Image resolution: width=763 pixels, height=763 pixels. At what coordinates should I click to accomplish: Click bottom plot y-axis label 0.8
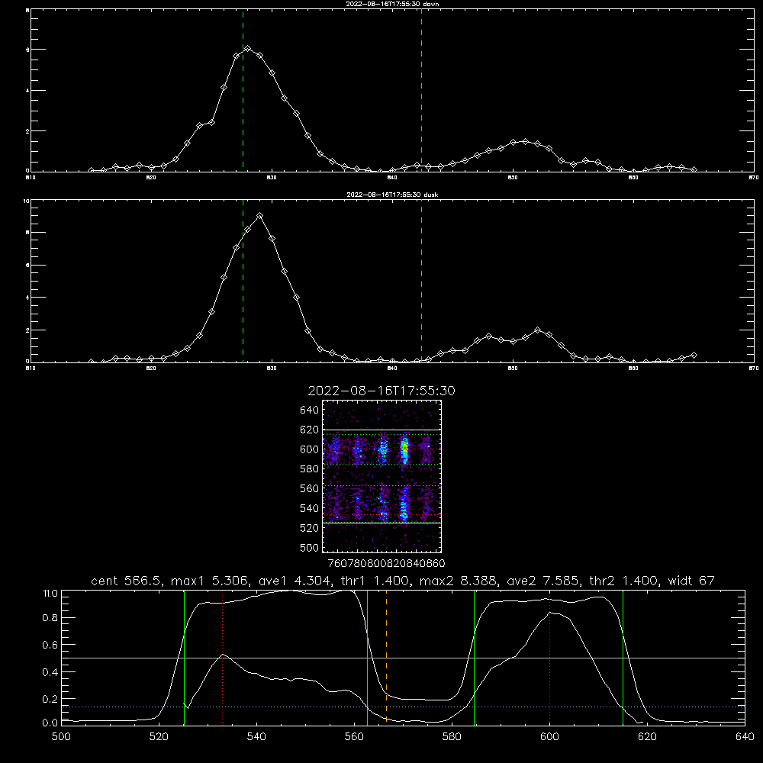point(50,618)
